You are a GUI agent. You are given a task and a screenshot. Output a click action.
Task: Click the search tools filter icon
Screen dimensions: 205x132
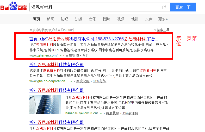pos(155,30)
